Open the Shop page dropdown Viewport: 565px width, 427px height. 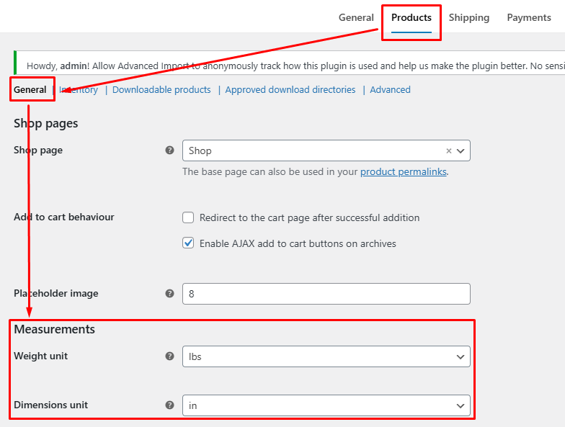pyautogui.click(x=326, y=150)
